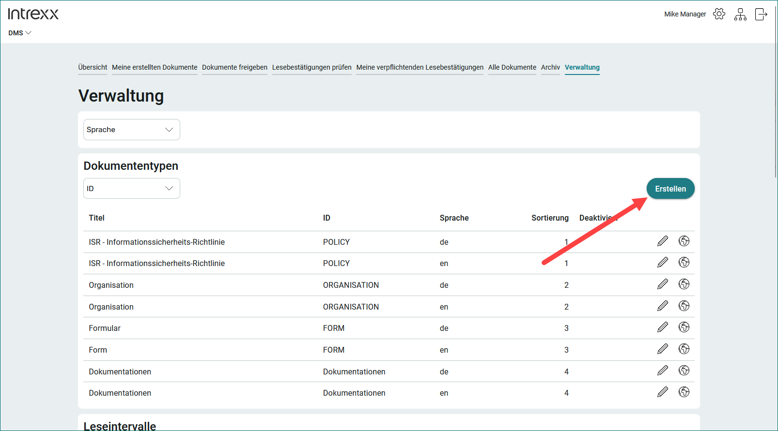Open globe icon for Form en row
This screenshot has width=778, height=431.
pyautogui.click(x=684, y=349)
